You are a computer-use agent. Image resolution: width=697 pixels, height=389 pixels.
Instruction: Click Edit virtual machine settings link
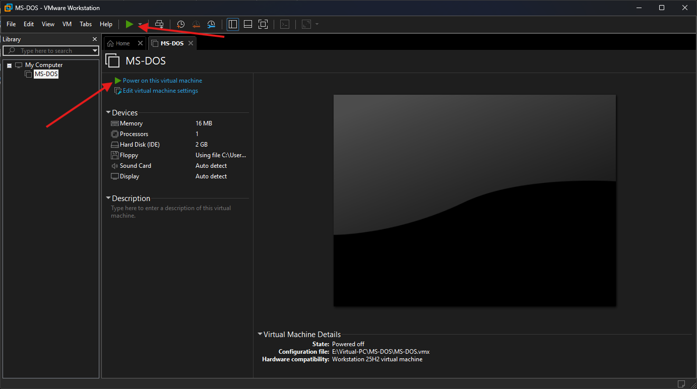(x=160, y=91)
